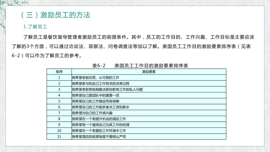This screenshot has height=152, width=270.
Task: Click the row 我希望自己的工作能多拿点工资和薪水
Action: [149, 107]
